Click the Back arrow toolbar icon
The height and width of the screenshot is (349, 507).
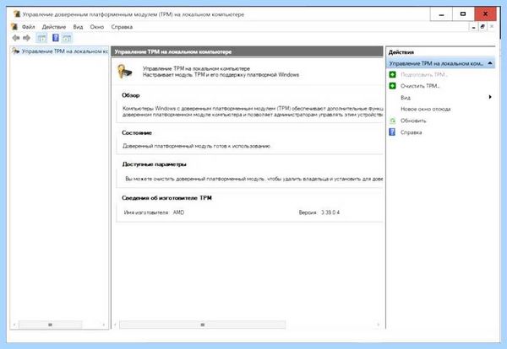(x=16, y=38)
